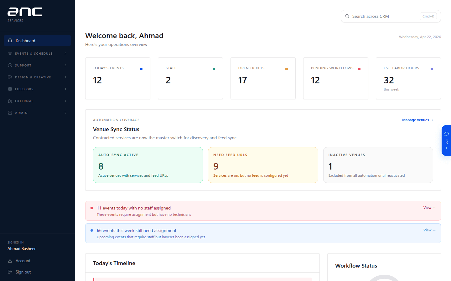The width and height of the screenshot is (451, 281).
Task: Open the Design & Creative menu
Action: pos(38,77)
